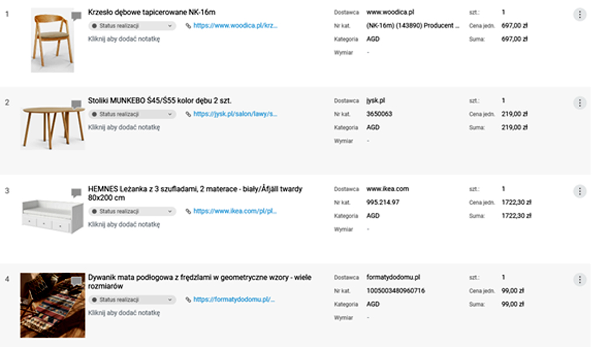Viewport: 592px width, 347px height.
Task: Click the patterned rug product thumbnail
Action: (x=52, y=305)
